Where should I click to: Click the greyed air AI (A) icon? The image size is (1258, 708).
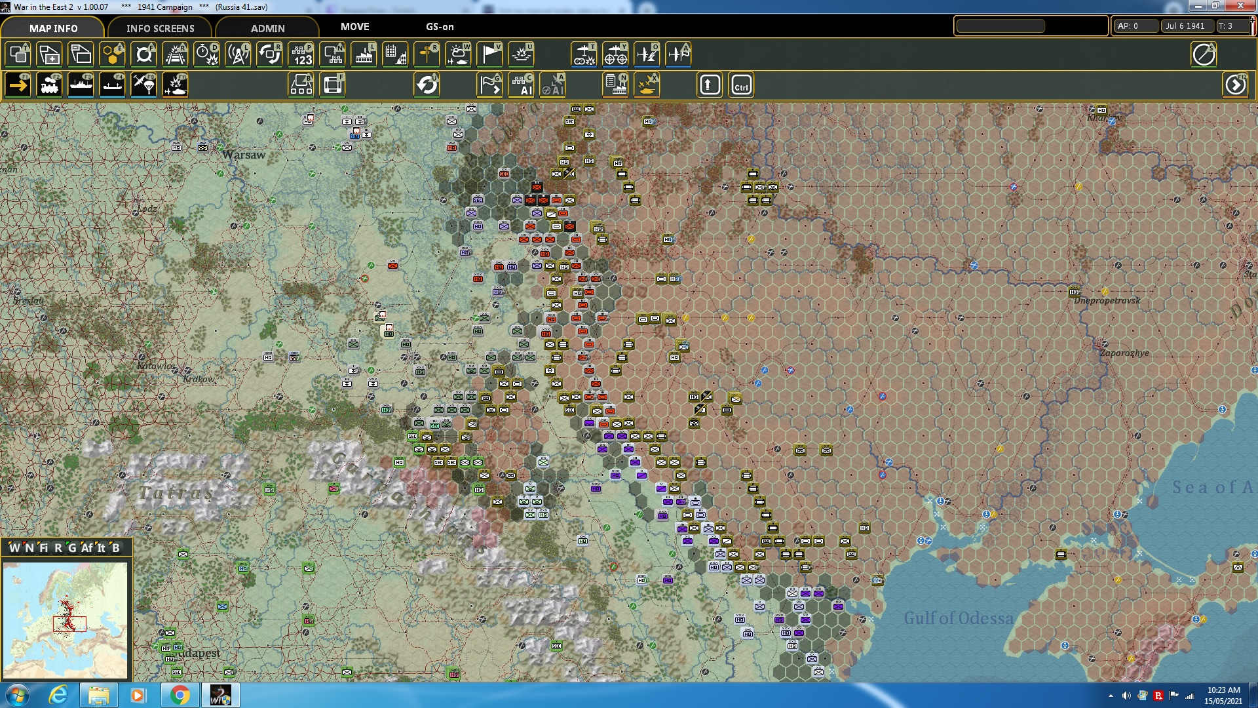click(553, 85)
